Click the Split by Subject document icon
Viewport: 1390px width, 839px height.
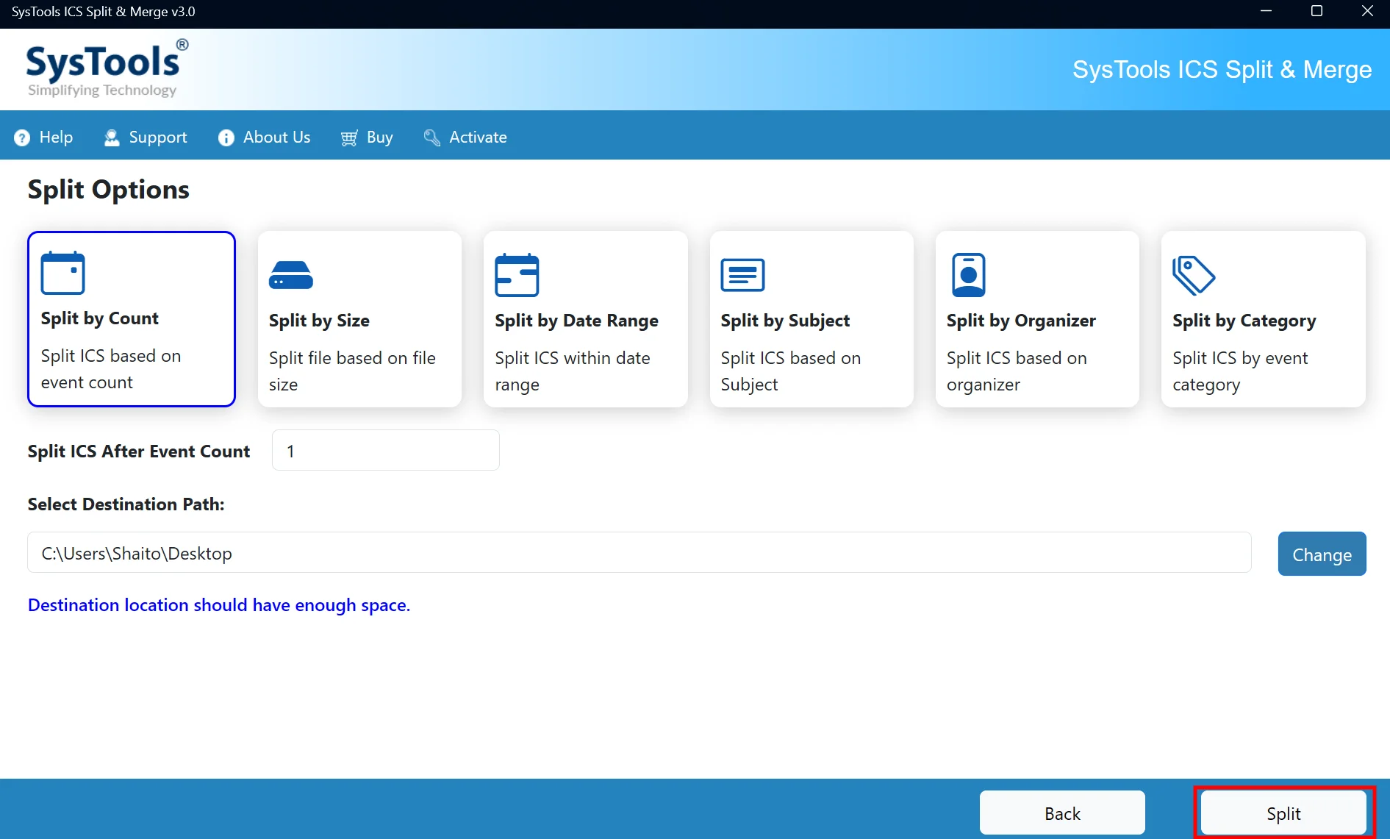(742, 275)
